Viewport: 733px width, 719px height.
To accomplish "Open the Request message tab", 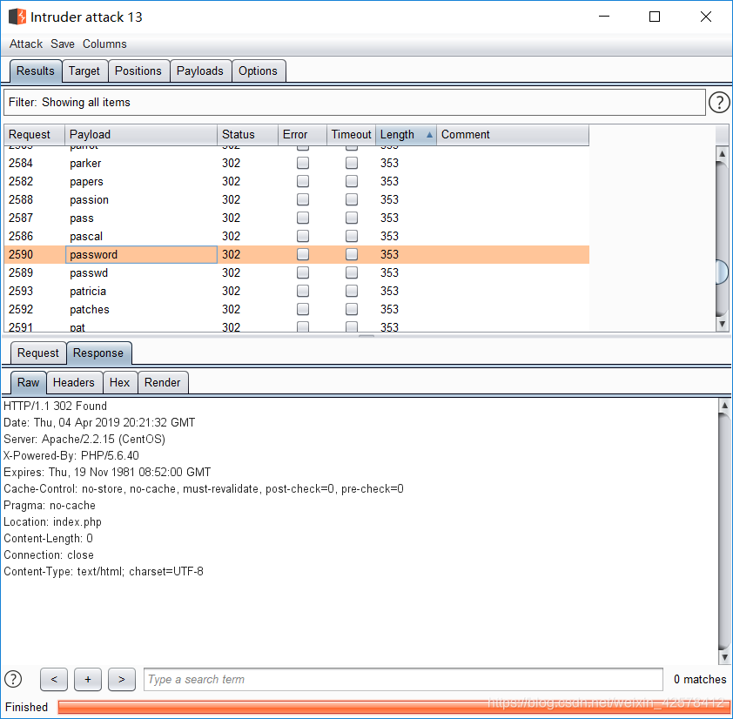I will [x=38, y=353].
